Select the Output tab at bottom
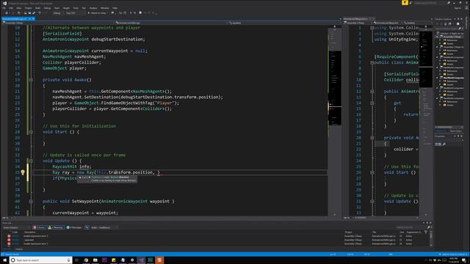 (19, 249)
